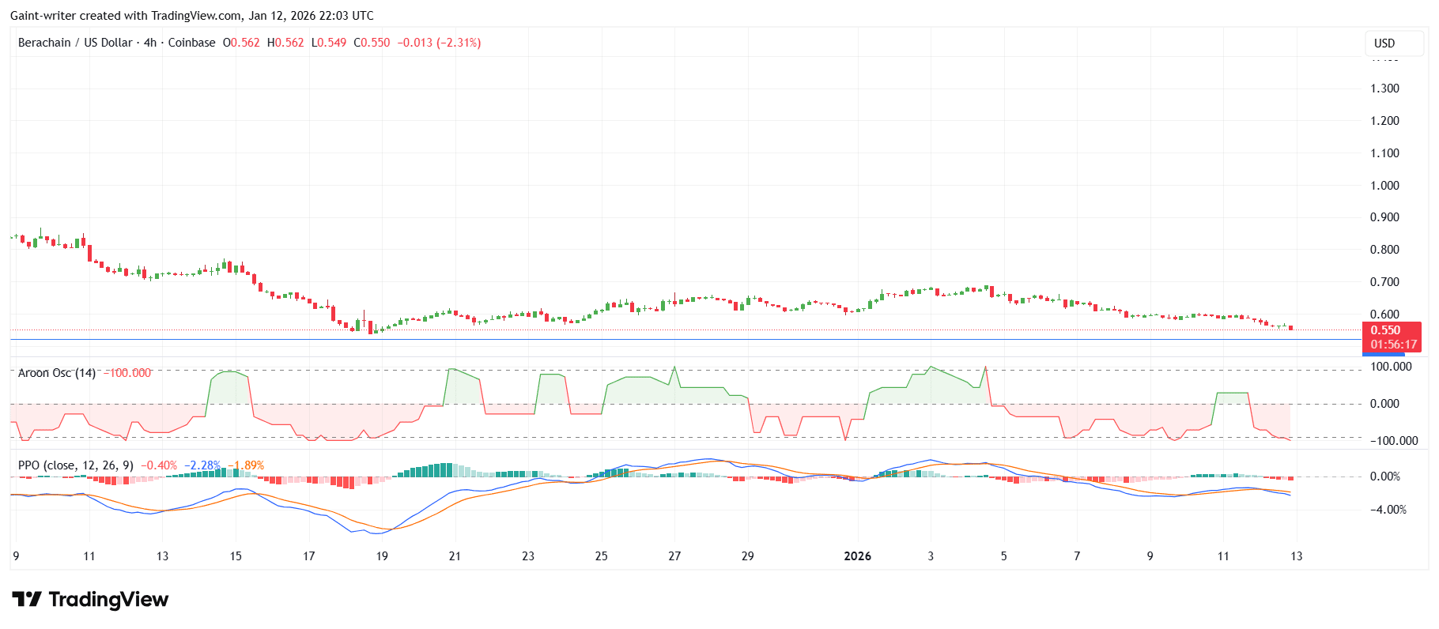The image size is (1439, 629).
Task: Click the 4h interval label in the chart title
Action: [150, 43]
